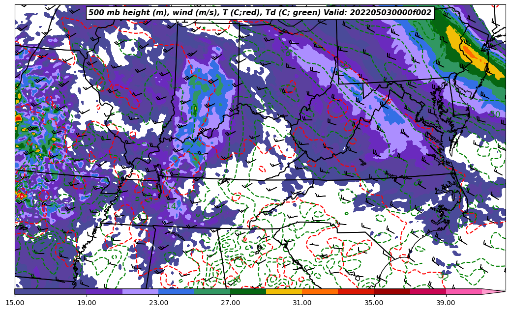Screen dimensions: 510x311
Task: Click the 15.00 colorbar tick label
Action: (x=15, y=303)
